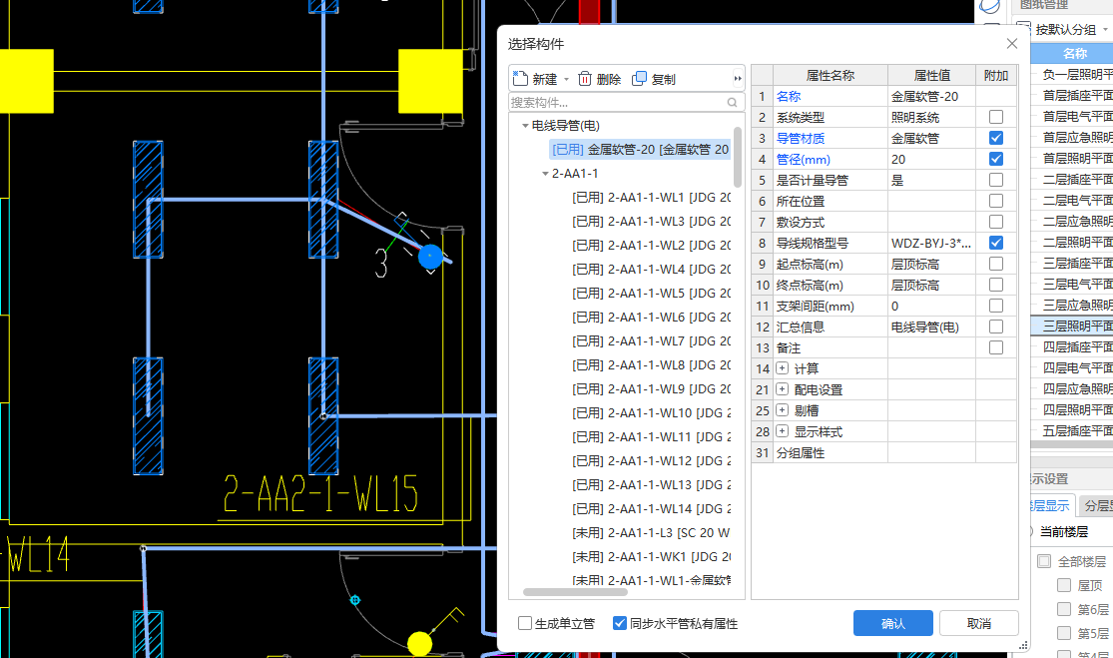Click the 确认 button
This screenshot has width=1113, height=658.
(893, 623)
